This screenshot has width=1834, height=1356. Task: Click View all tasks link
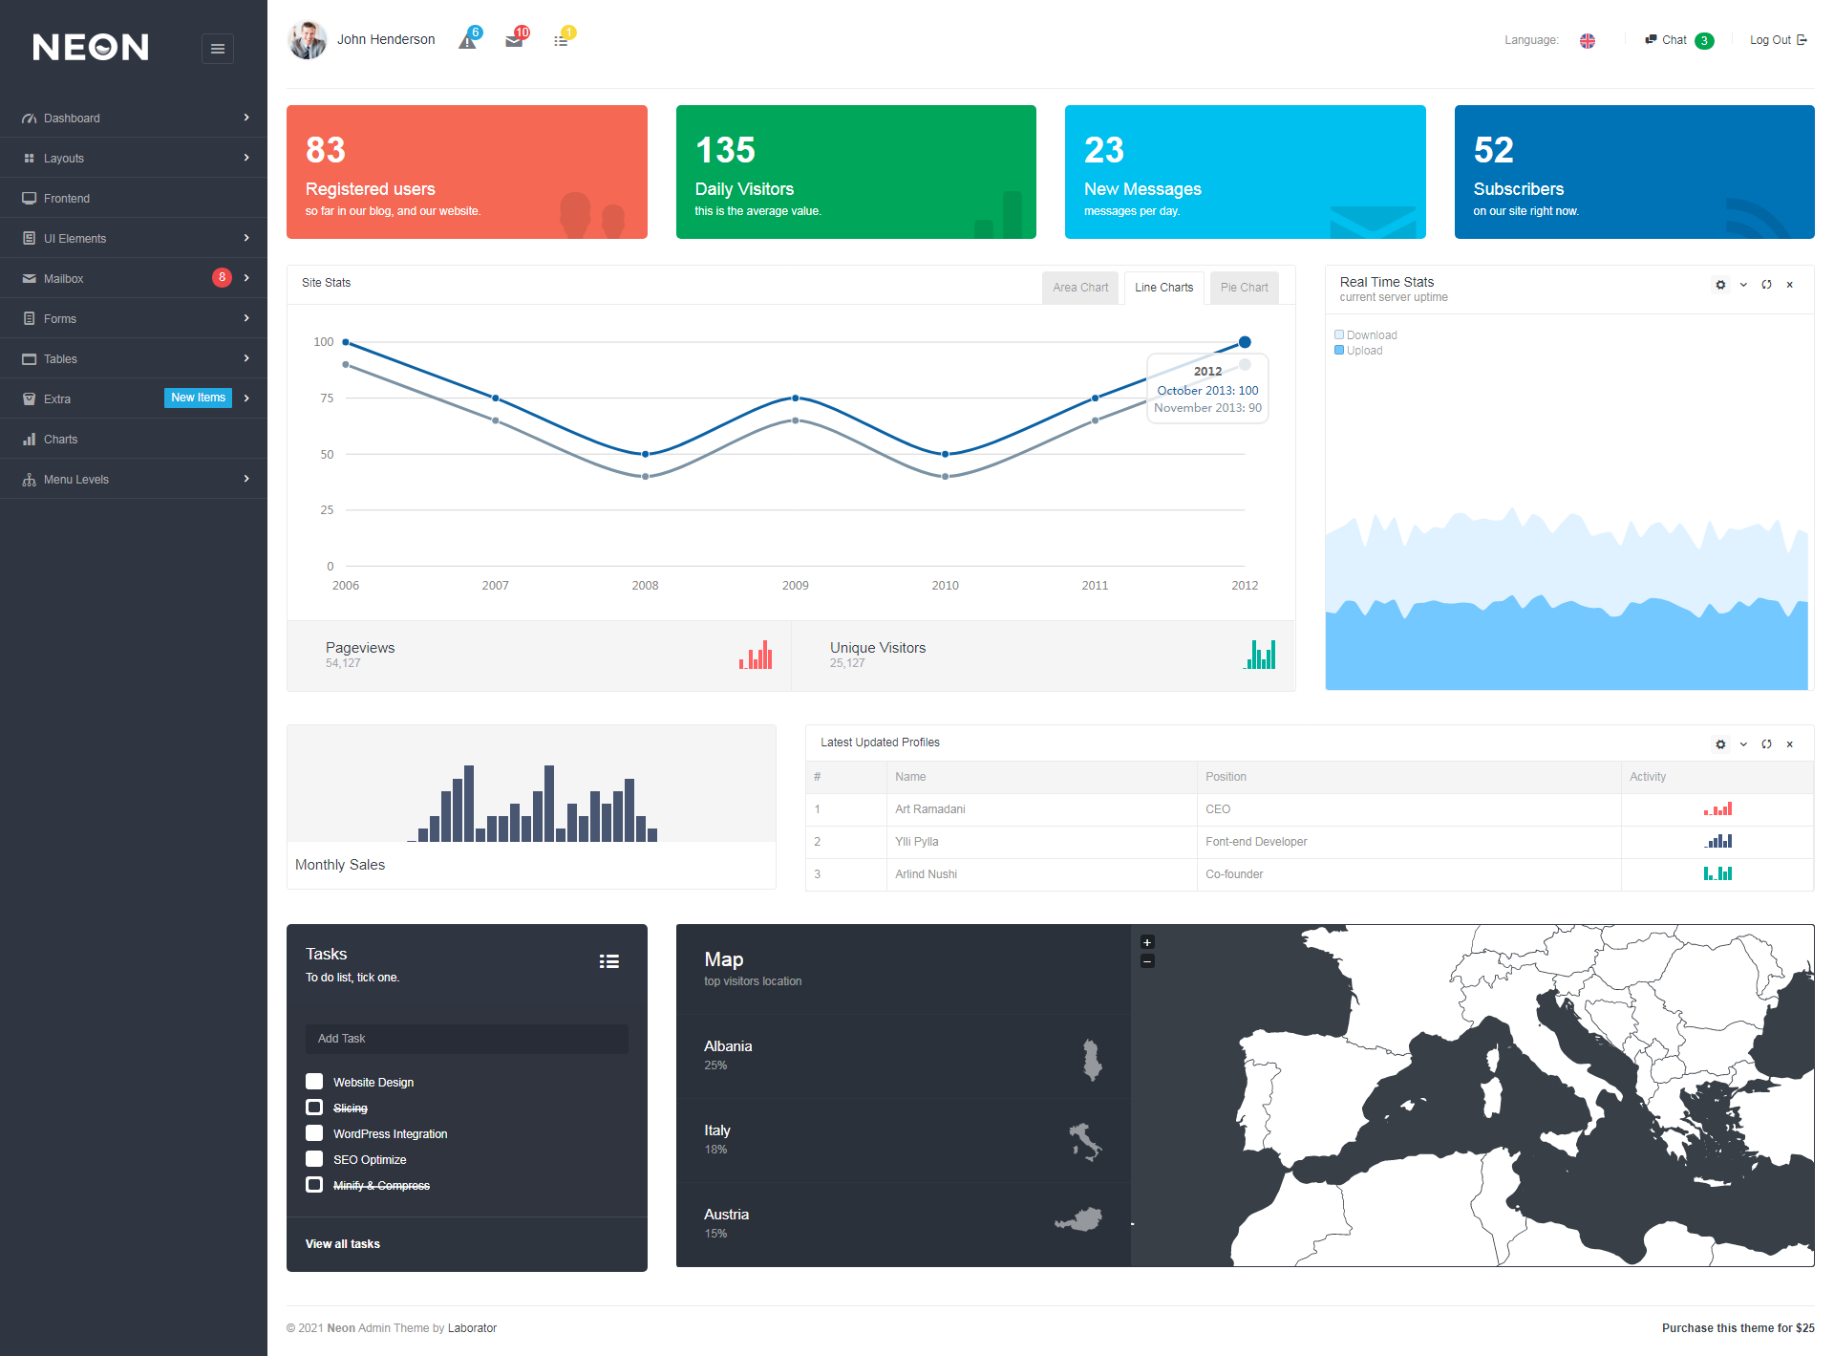(x=343, y=1243)
